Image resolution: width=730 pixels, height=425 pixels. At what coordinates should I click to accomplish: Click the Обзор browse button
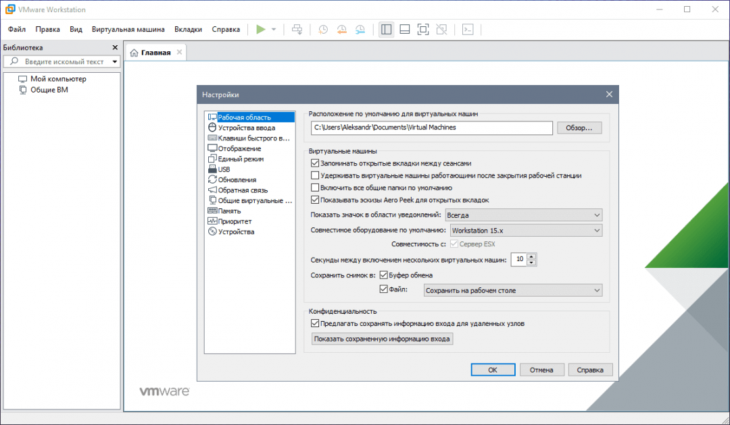tap(579, 128)
